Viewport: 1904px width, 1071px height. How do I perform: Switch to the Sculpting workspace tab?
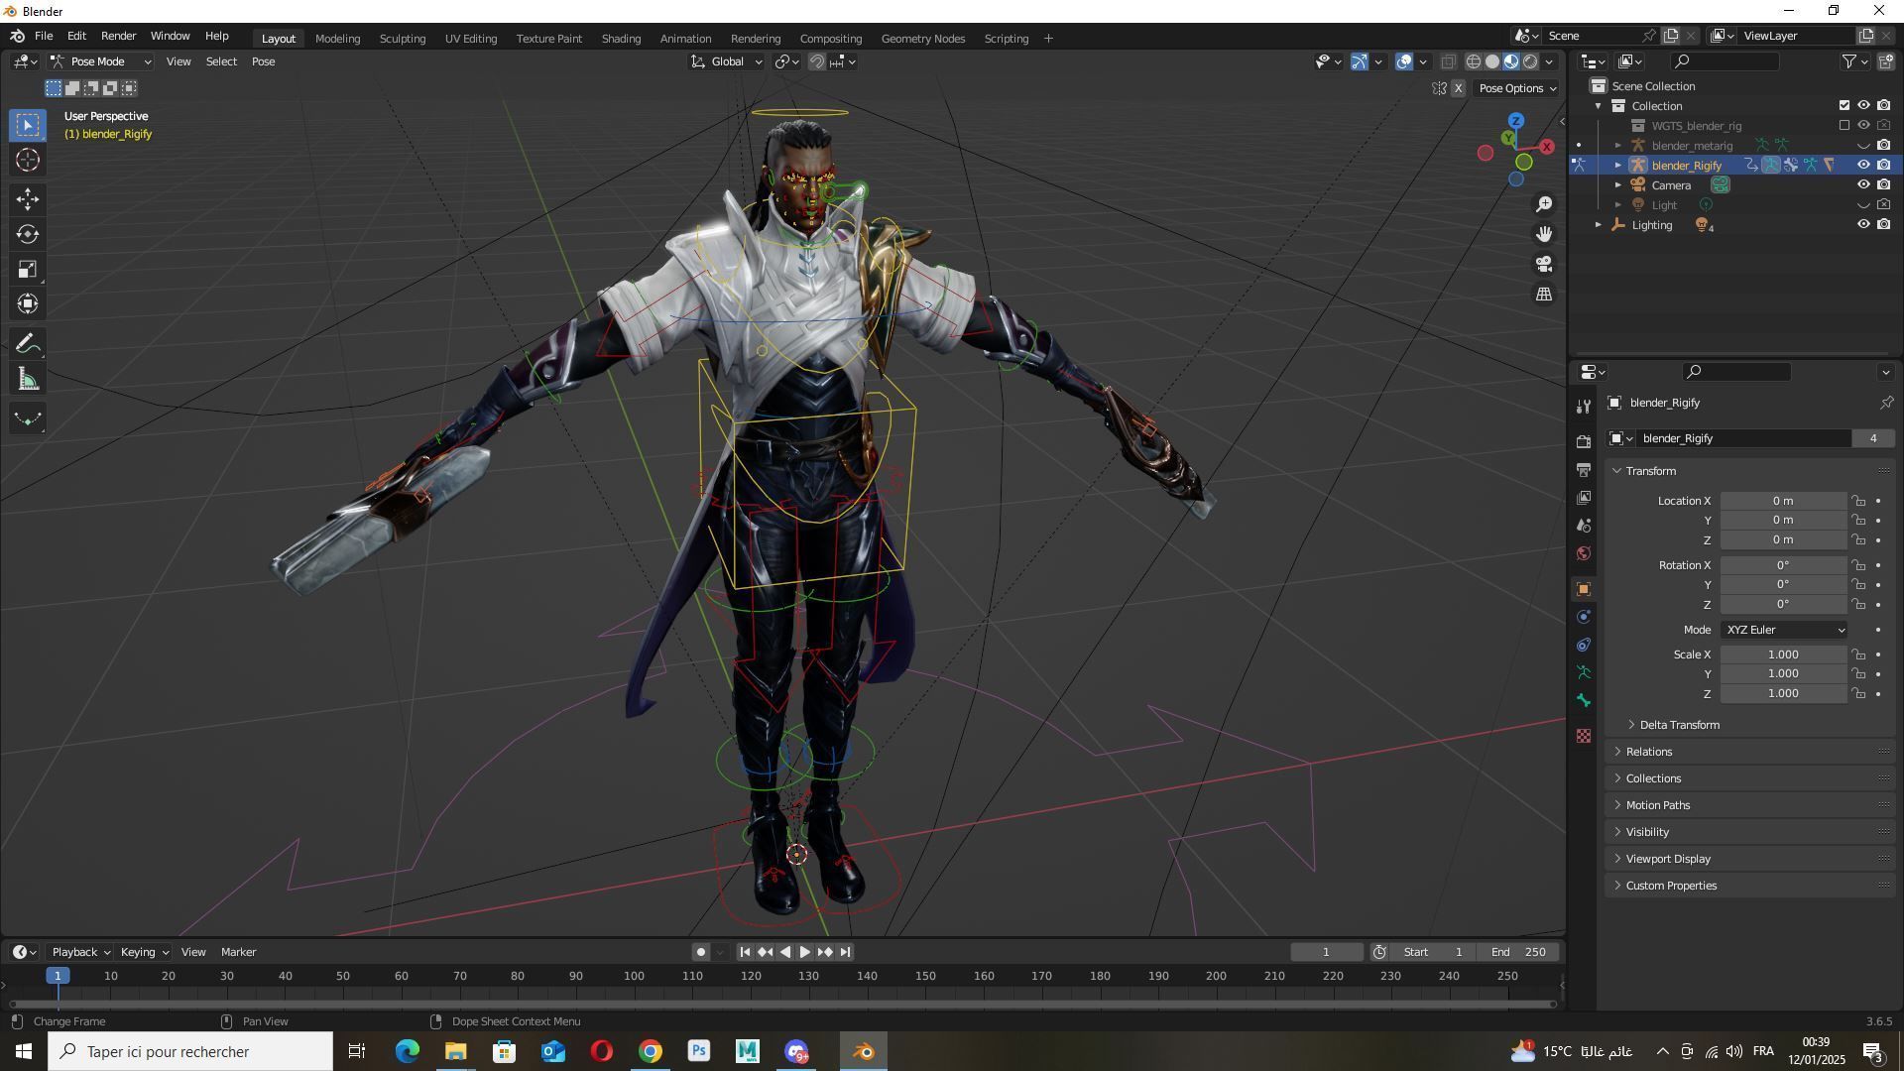(402, 39)
